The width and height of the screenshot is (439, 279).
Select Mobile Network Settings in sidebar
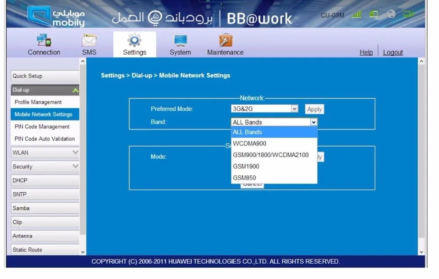tap(45, 114)
